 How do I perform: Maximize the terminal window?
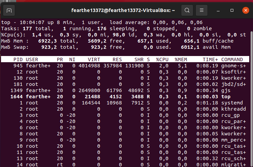point(232,10)
